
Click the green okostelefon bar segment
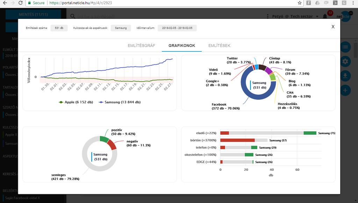[x=249, y=155]
